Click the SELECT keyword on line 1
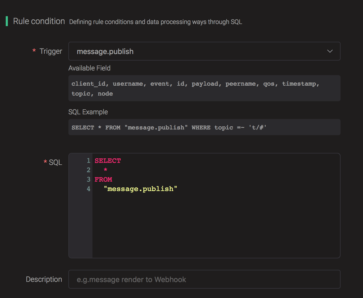 pyautogui.click(x=108, y=161)
